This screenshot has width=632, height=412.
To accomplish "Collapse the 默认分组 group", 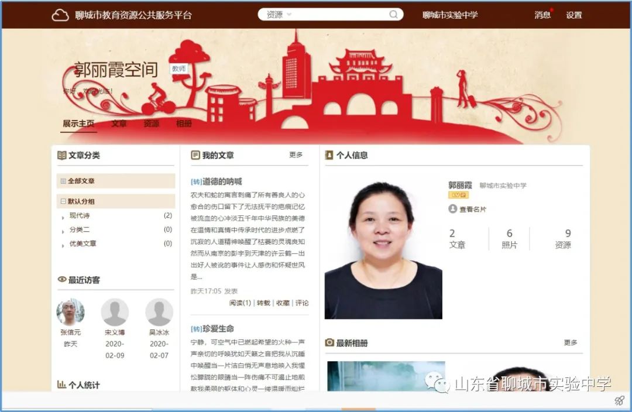I will coord(63,201).
